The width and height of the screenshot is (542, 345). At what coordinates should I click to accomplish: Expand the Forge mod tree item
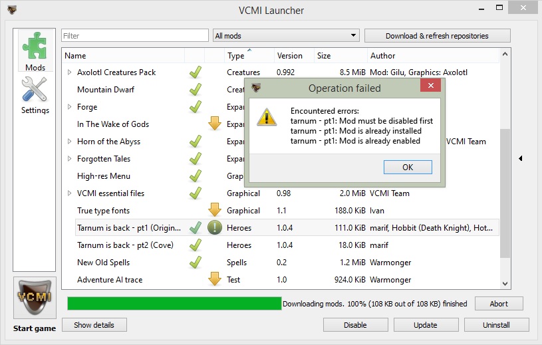[70, 107]
